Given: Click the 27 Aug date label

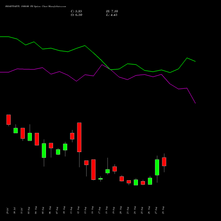Looking at the screenshot, I should [x=156, y=210].
